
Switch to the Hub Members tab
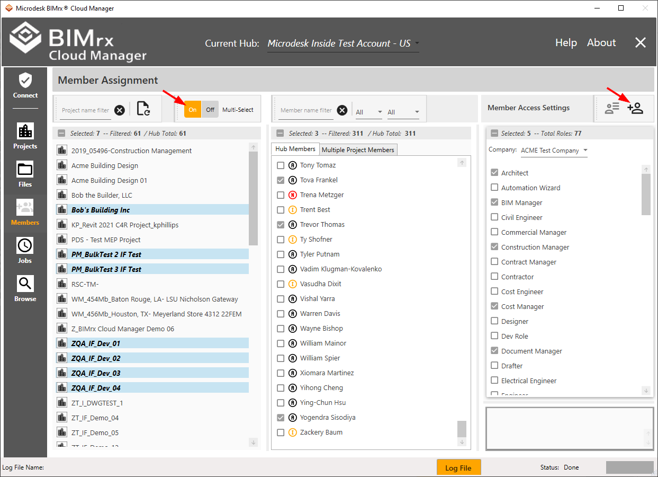(x=295, y=149)
